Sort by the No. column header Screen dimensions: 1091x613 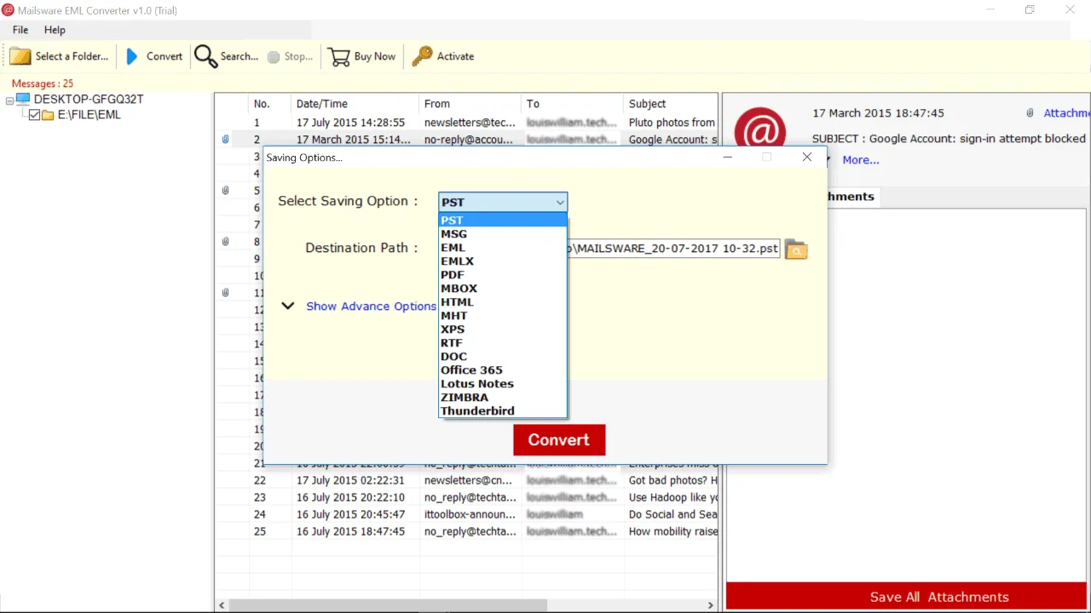click(x=270, y=104)
